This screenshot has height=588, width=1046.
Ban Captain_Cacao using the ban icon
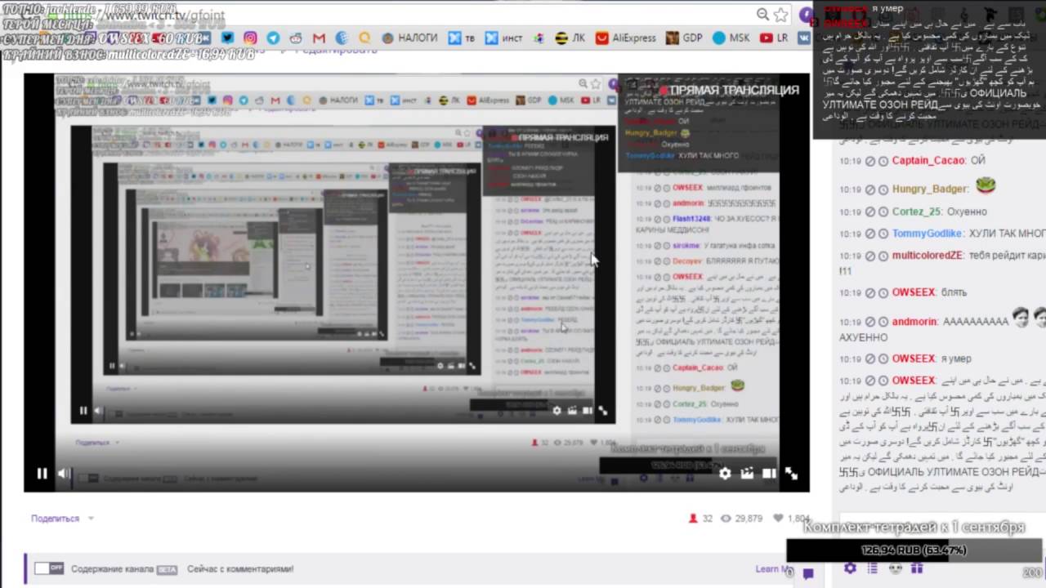[x=870, y=161]
